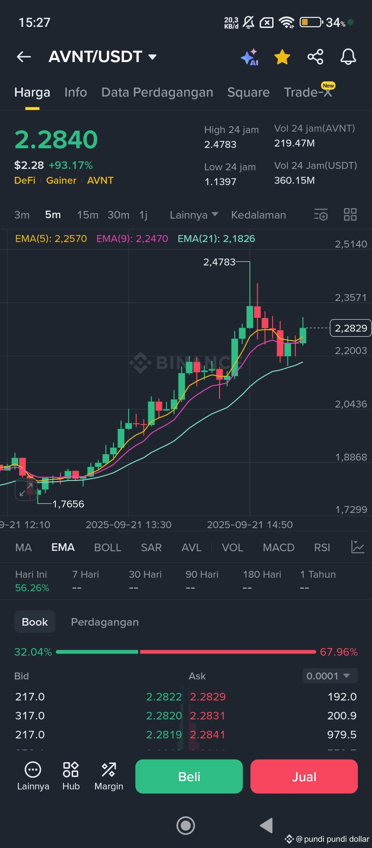Open the AVNT tag link

click(x=100, y=180)
